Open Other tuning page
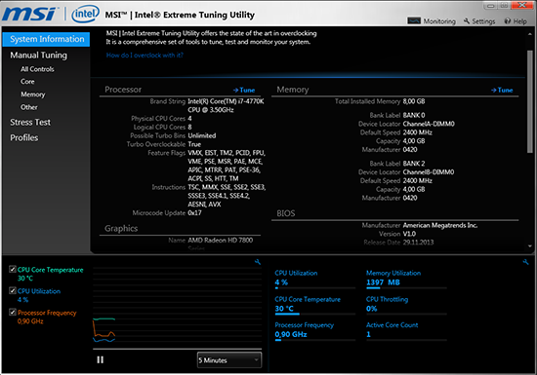The height and width of the screenshot is (375, 537). point(28,107)
